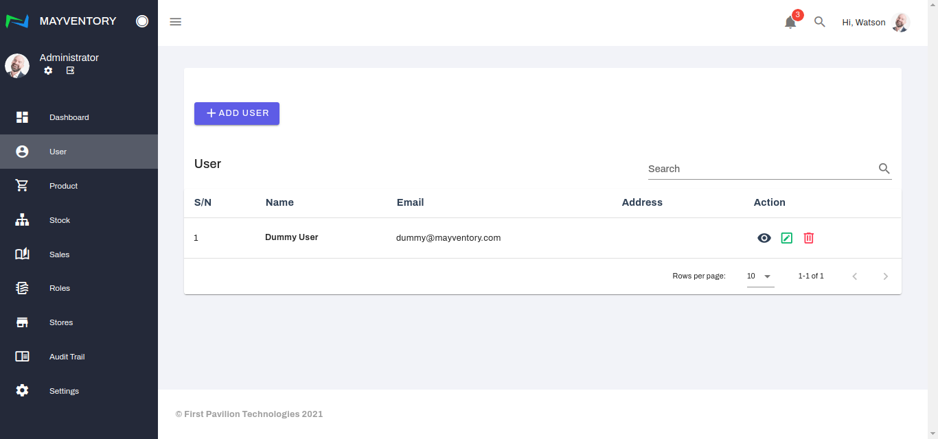Click the administrator settings gear icon
The image size is (938, 439).
48,71
